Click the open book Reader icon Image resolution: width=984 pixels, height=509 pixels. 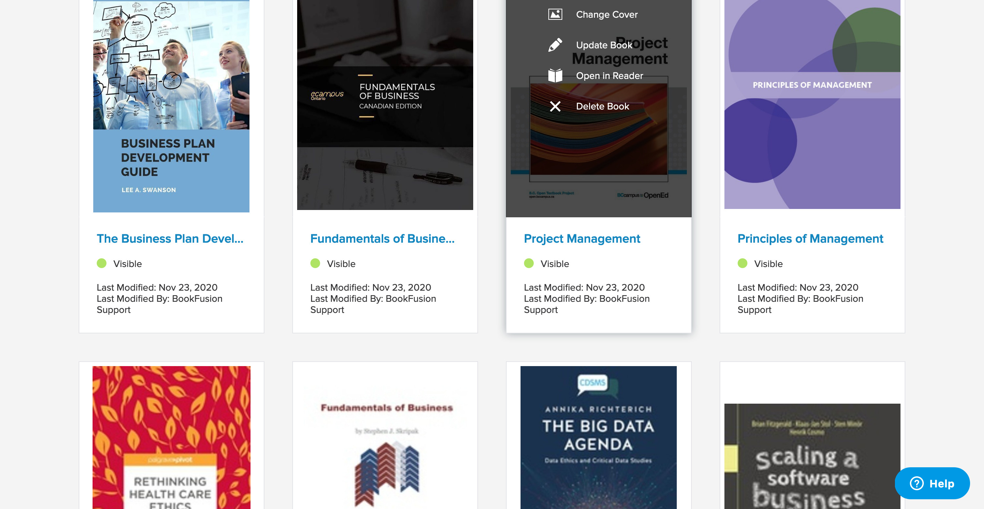(555, 75)
